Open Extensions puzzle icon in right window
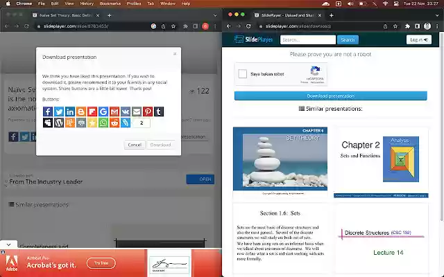Screen dimensions: 444x277 [x=407, y=26]
